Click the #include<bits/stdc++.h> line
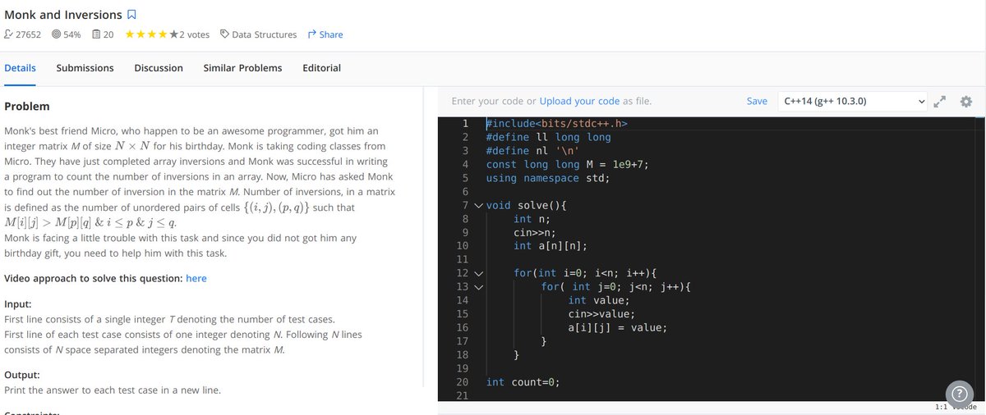Screen dimensions: 986x415 click(x=557, y=124)
